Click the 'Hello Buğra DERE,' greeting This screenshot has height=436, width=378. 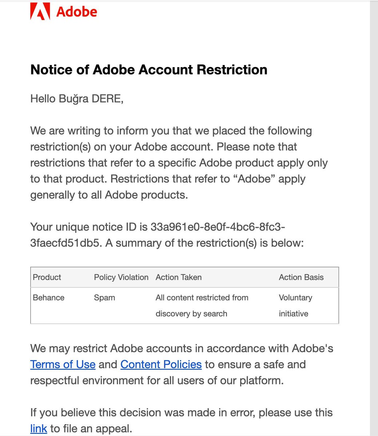tap(77, 98)
